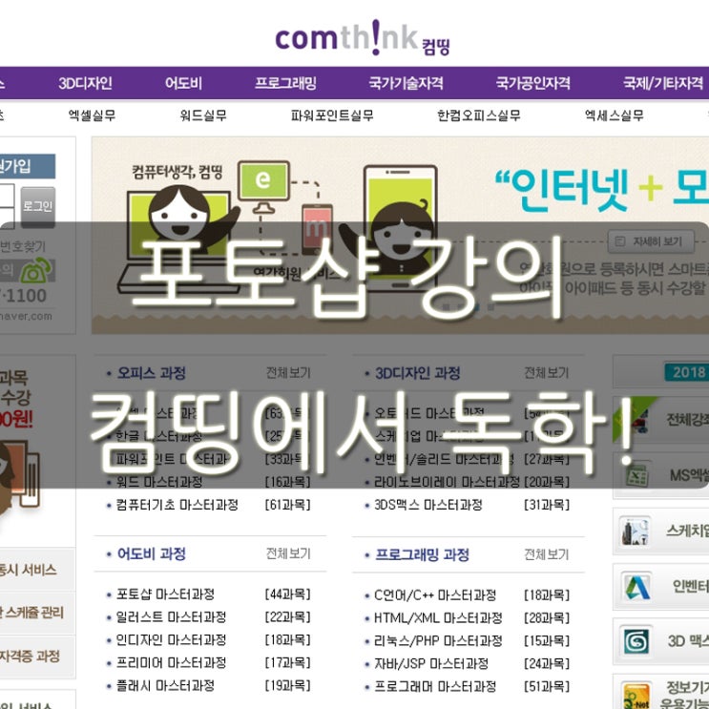Viewport: 709px width, 709px height.
Task: Open the 3D디자인 menu
Action: [x=85, y=83]
